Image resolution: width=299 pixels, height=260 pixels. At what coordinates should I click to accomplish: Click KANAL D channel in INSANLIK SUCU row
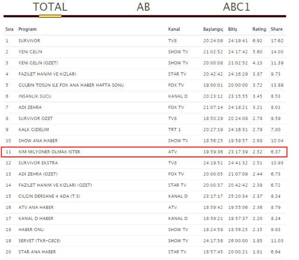pyautogui.click(x=178, y=96)
